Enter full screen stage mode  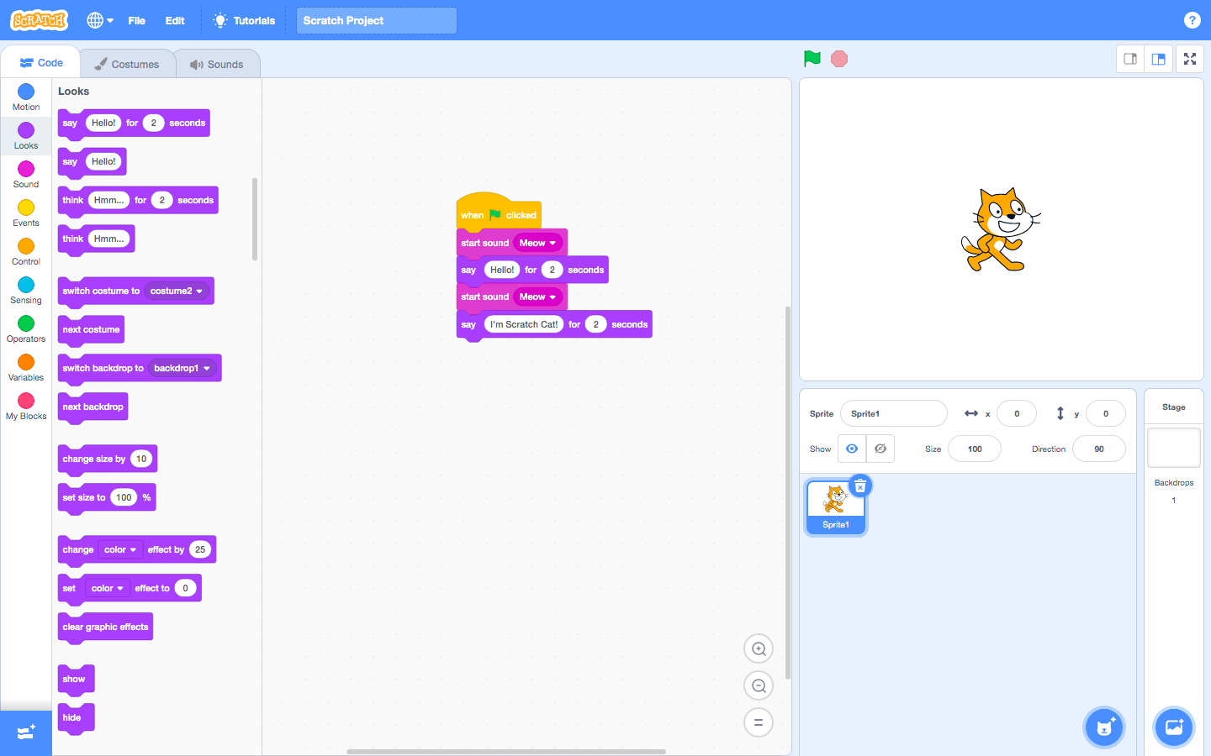[1190, 59]
